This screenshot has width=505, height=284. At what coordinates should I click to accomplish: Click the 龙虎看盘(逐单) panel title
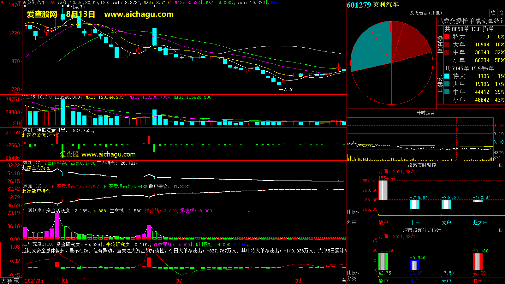425,13
